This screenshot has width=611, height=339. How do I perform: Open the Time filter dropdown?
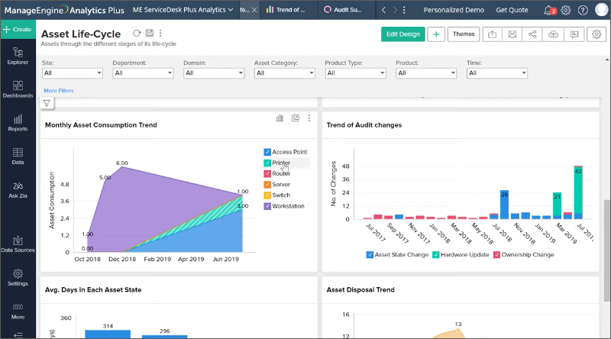point(496,73)
